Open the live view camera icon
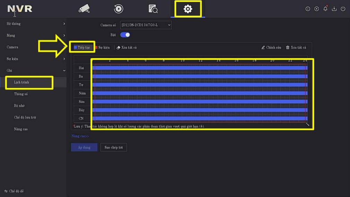This screenshot has height=197, width=350. pos(84,9)
